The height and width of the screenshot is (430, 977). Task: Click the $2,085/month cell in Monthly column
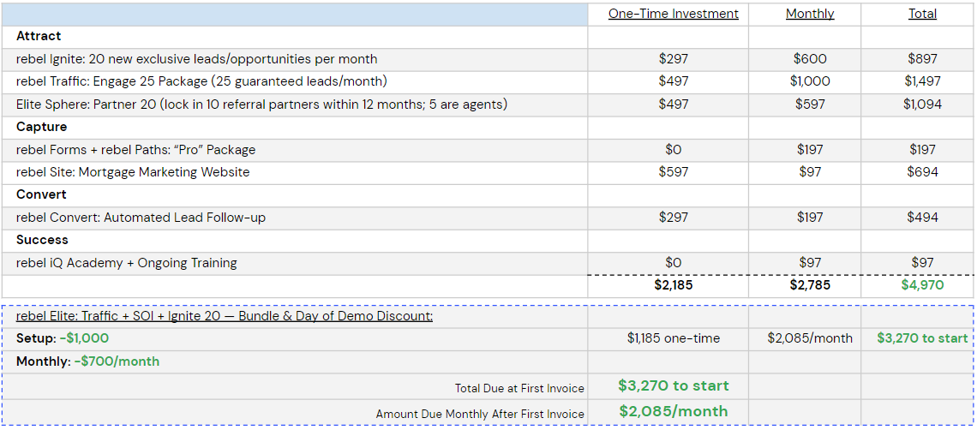[810, 338]
